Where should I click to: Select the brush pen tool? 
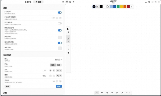coord(97,93)
